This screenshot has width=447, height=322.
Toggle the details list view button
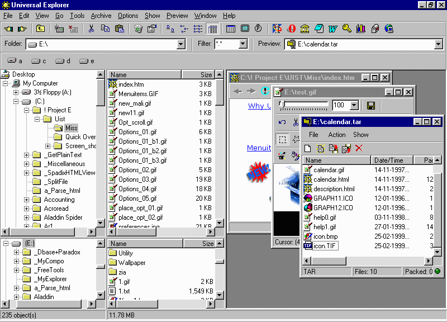pos(212,29)
